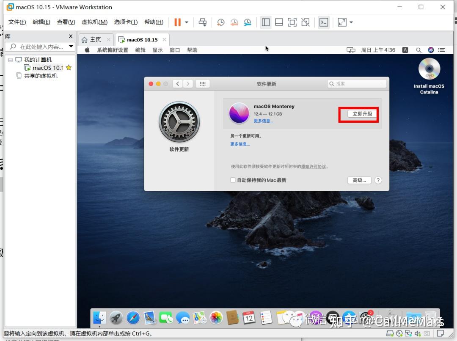Go back in the 软件更新 window
Viewport: 457px width, 341px height.
pos(177,84)
